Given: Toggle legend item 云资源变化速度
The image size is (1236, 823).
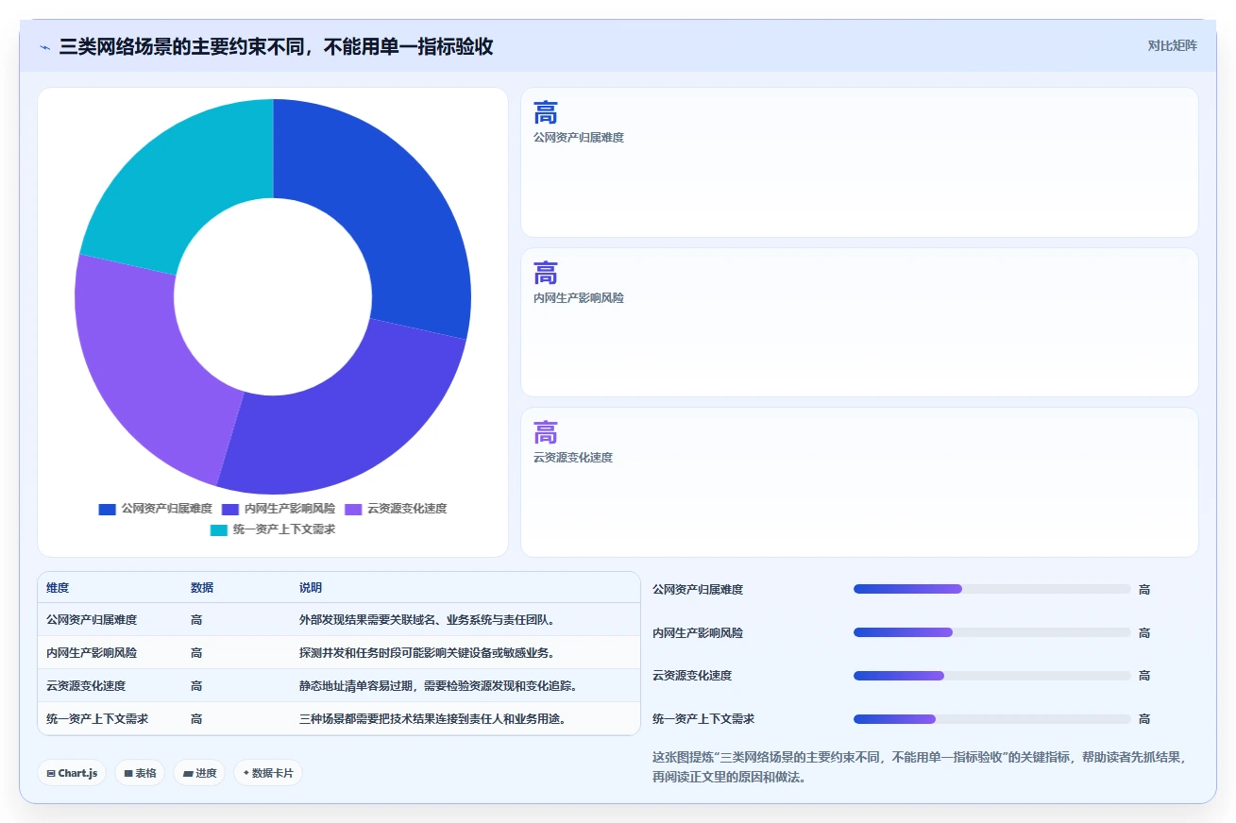Looking at the screenshot, I should (396, 509).
